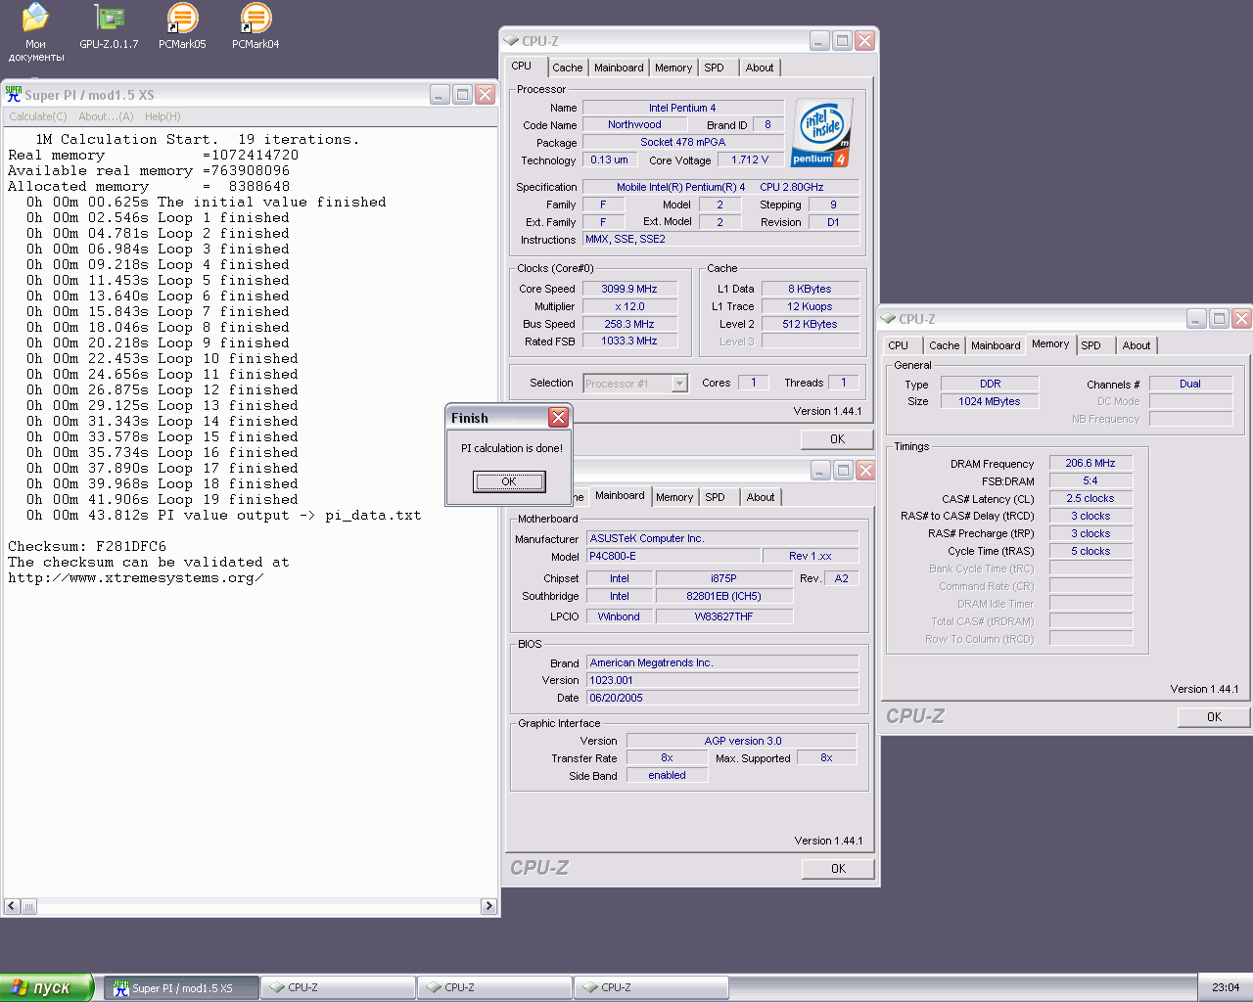Click the top CPU-Z window title icon

[511, 41]
